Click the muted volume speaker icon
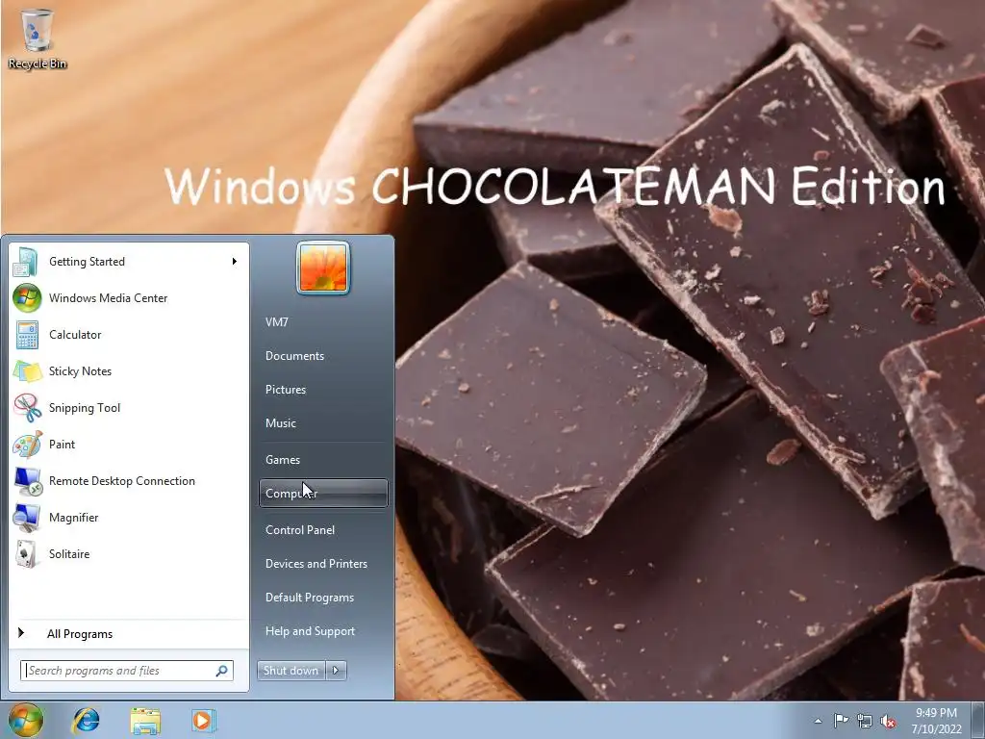985x739 pixels. tap(888, 721)
